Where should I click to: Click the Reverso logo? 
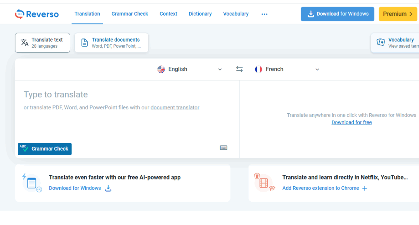click(x=37, y=14)
